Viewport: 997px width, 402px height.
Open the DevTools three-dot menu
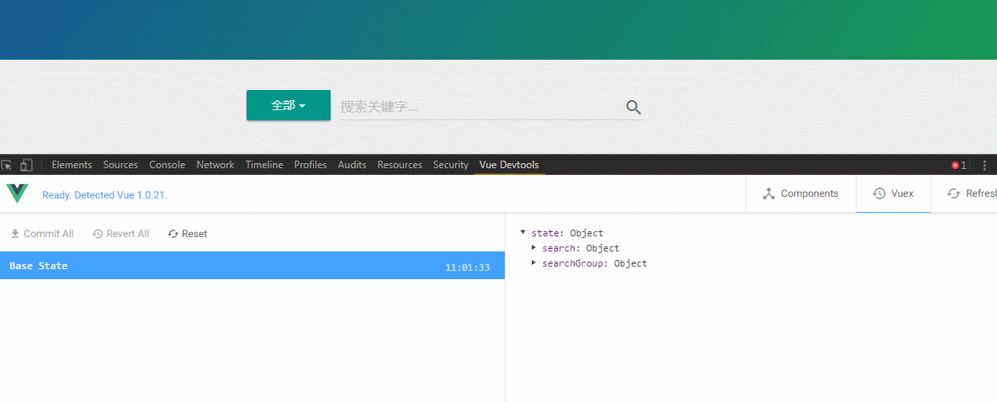[x=984, y=165]
